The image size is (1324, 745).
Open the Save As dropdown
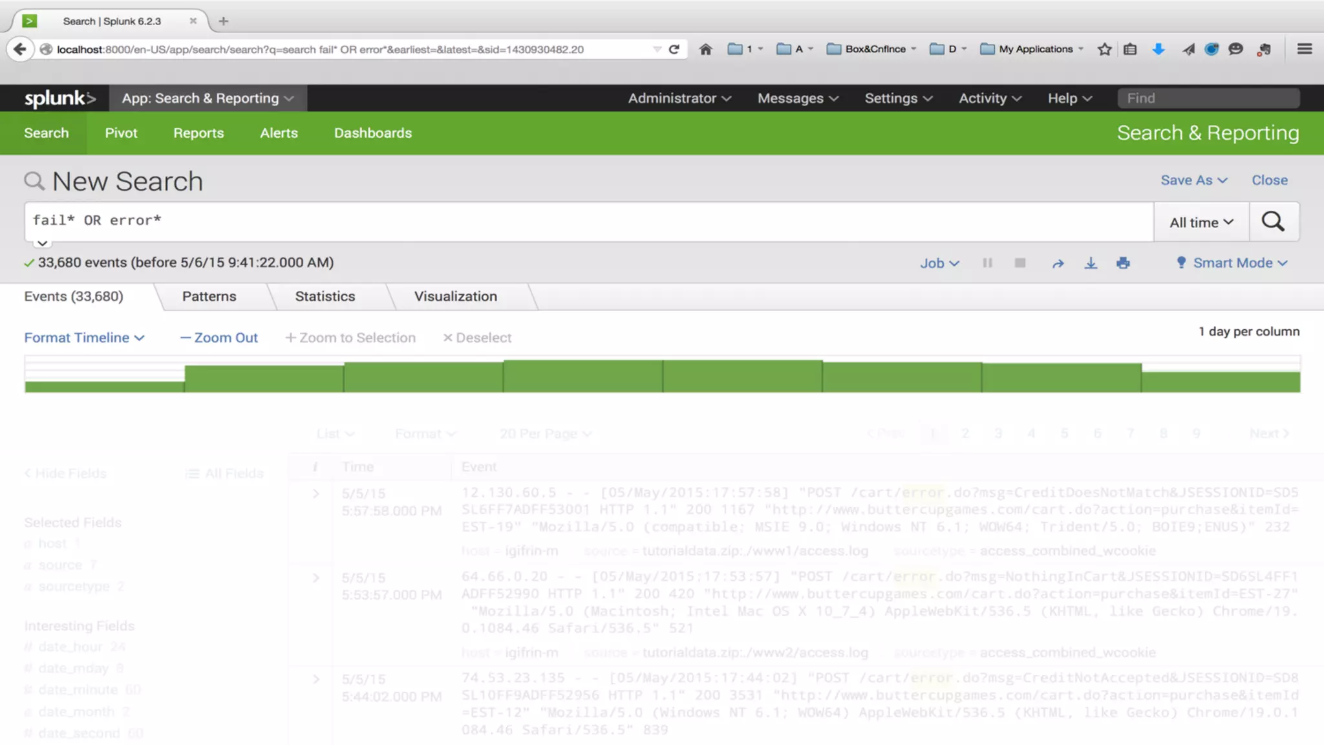tap(1193, 180)
